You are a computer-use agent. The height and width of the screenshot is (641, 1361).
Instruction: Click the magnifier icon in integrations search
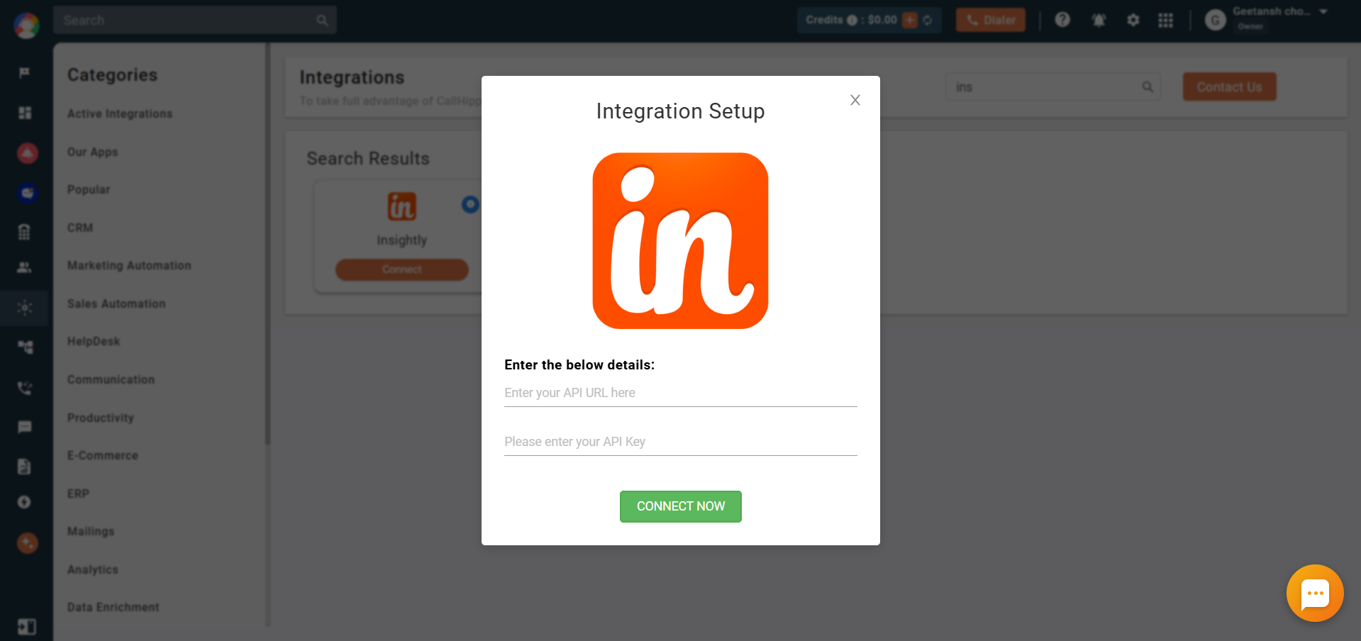pos(1148,87)
